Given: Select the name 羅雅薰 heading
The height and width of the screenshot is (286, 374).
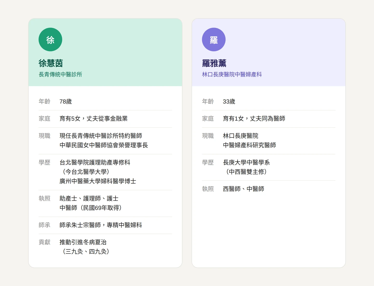Looking at the screenshot, I should point(214,63).
